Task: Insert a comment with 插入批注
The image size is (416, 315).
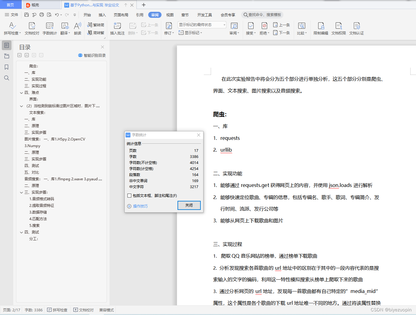Action: tap(117, 28)
